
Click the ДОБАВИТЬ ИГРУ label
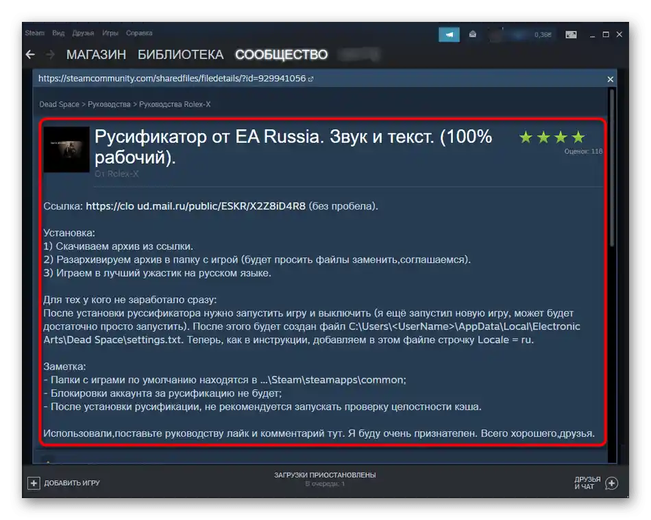72,482
